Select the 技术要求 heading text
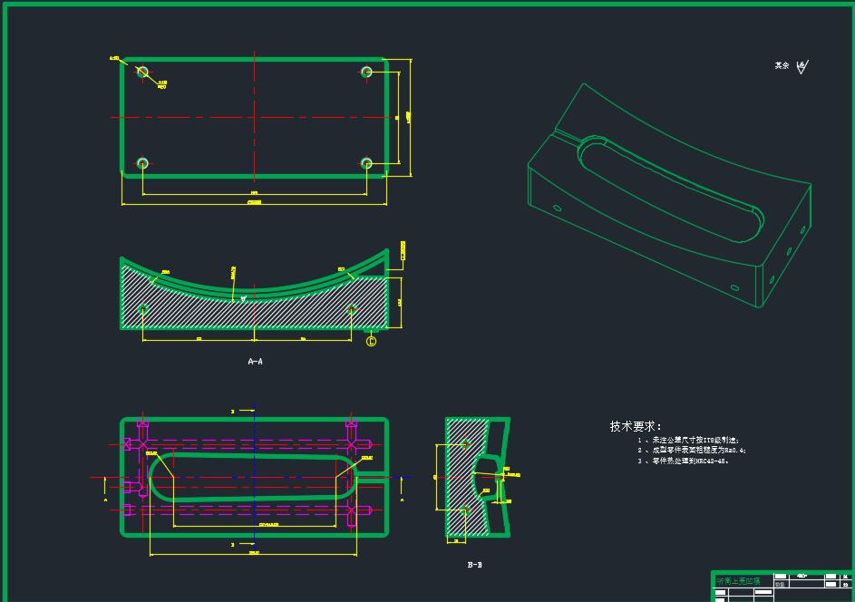Image resolution: width=855 pixels, height=602 pixels. (636, 426)
